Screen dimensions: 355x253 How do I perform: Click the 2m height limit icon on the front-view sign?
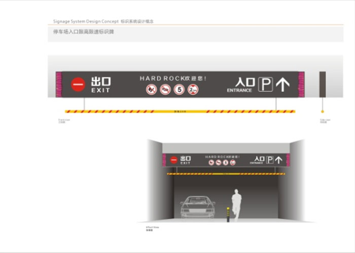click(x=193, y=90)
